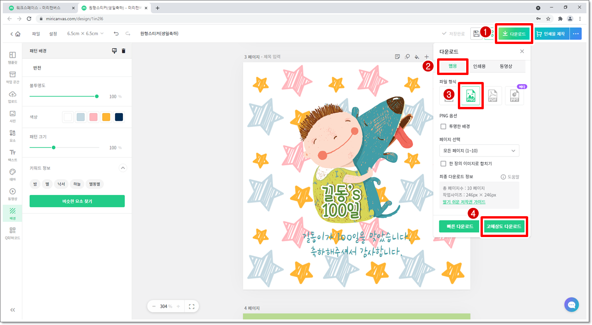Open the 업로드 upload sidebar icon
This screenshot has height=325, width=592.
[x=12, y=97]
